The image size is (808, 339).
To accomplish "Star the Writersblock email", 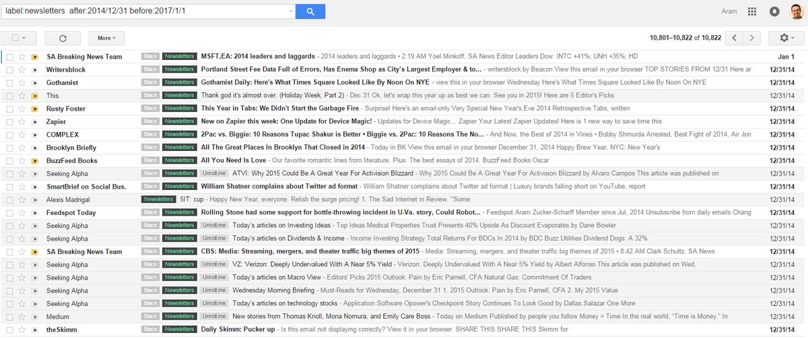I will [x=22, y=69].
